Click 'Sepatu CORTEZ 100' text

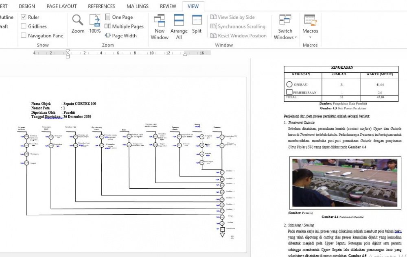80,103
